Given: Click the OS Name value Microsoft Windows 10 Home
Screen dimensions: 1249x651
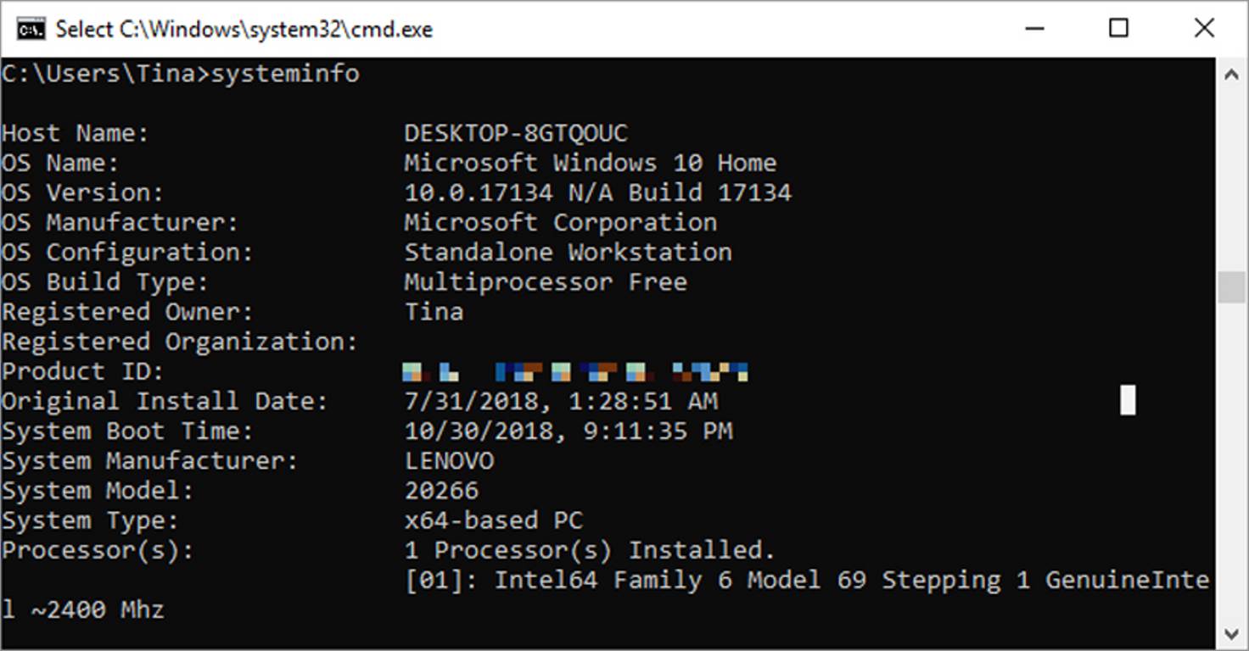Looking at the screenshot, I should click(x=590, y=162).
